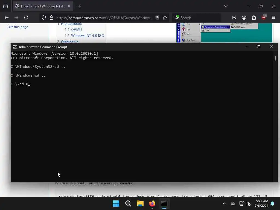Minimize the Firefox window

click(249, 6)
